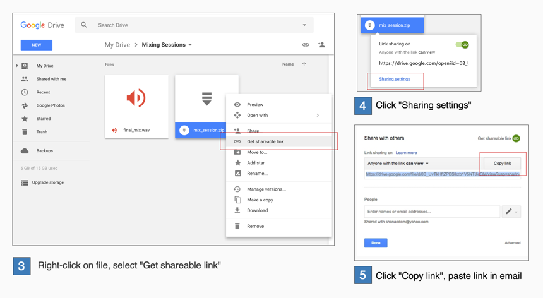Open the Mixing Sessions folder dropdown
Image resolution: width=543 pixels, height=298 pixels.
click(x=190, y=45)
